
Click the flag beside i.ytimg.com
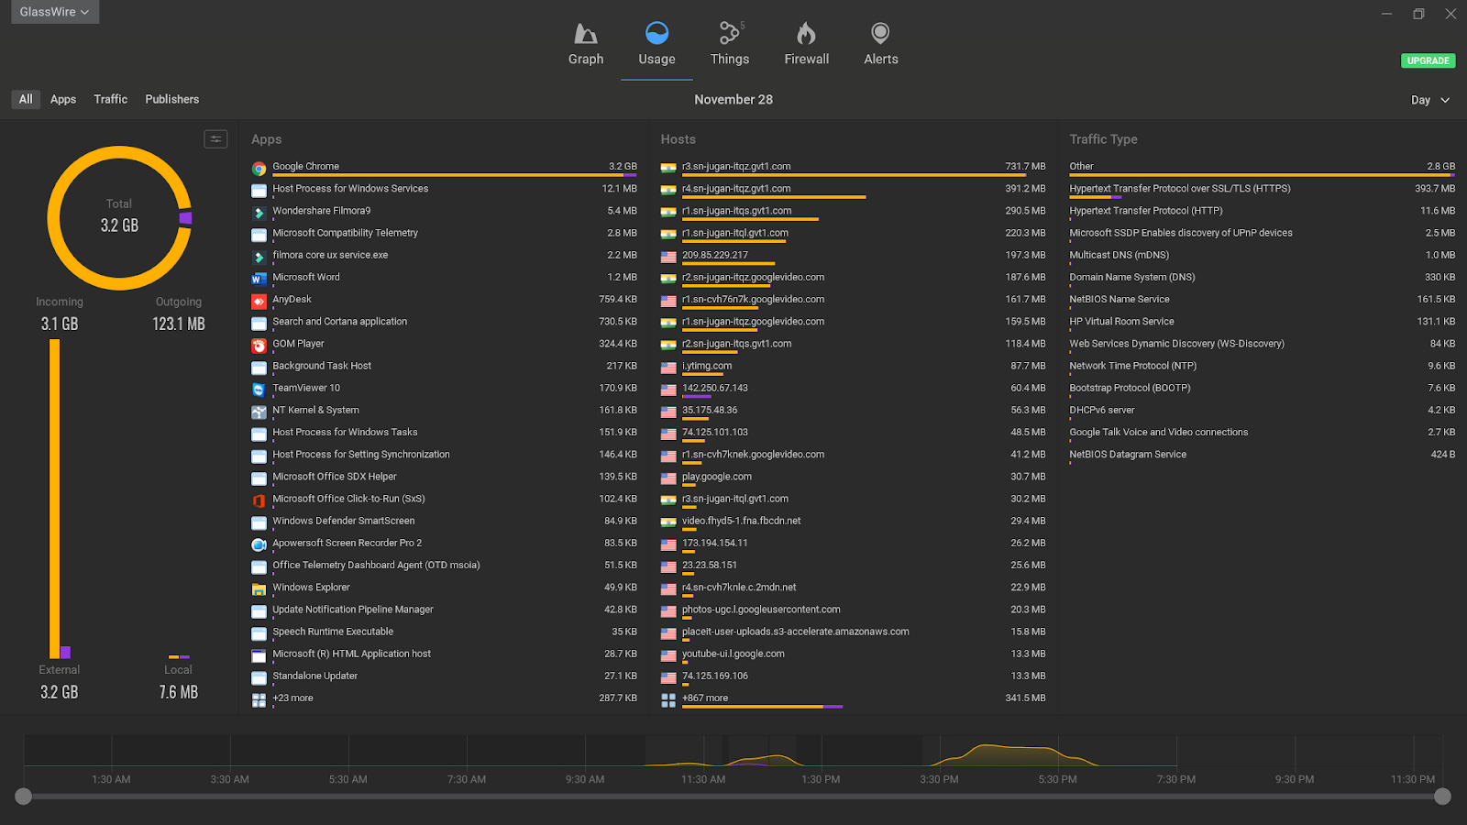pos(668,368)
